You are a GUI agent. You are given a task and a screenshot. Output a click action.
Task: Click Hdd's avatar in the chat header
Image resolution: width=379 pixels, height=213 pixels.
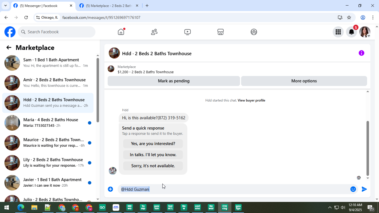[114, 53]
